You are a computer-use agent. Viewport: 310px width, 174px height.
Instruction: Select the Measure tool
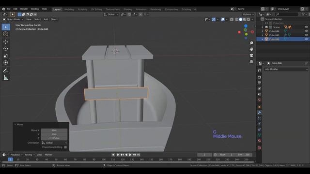click(x=6, y=77)
